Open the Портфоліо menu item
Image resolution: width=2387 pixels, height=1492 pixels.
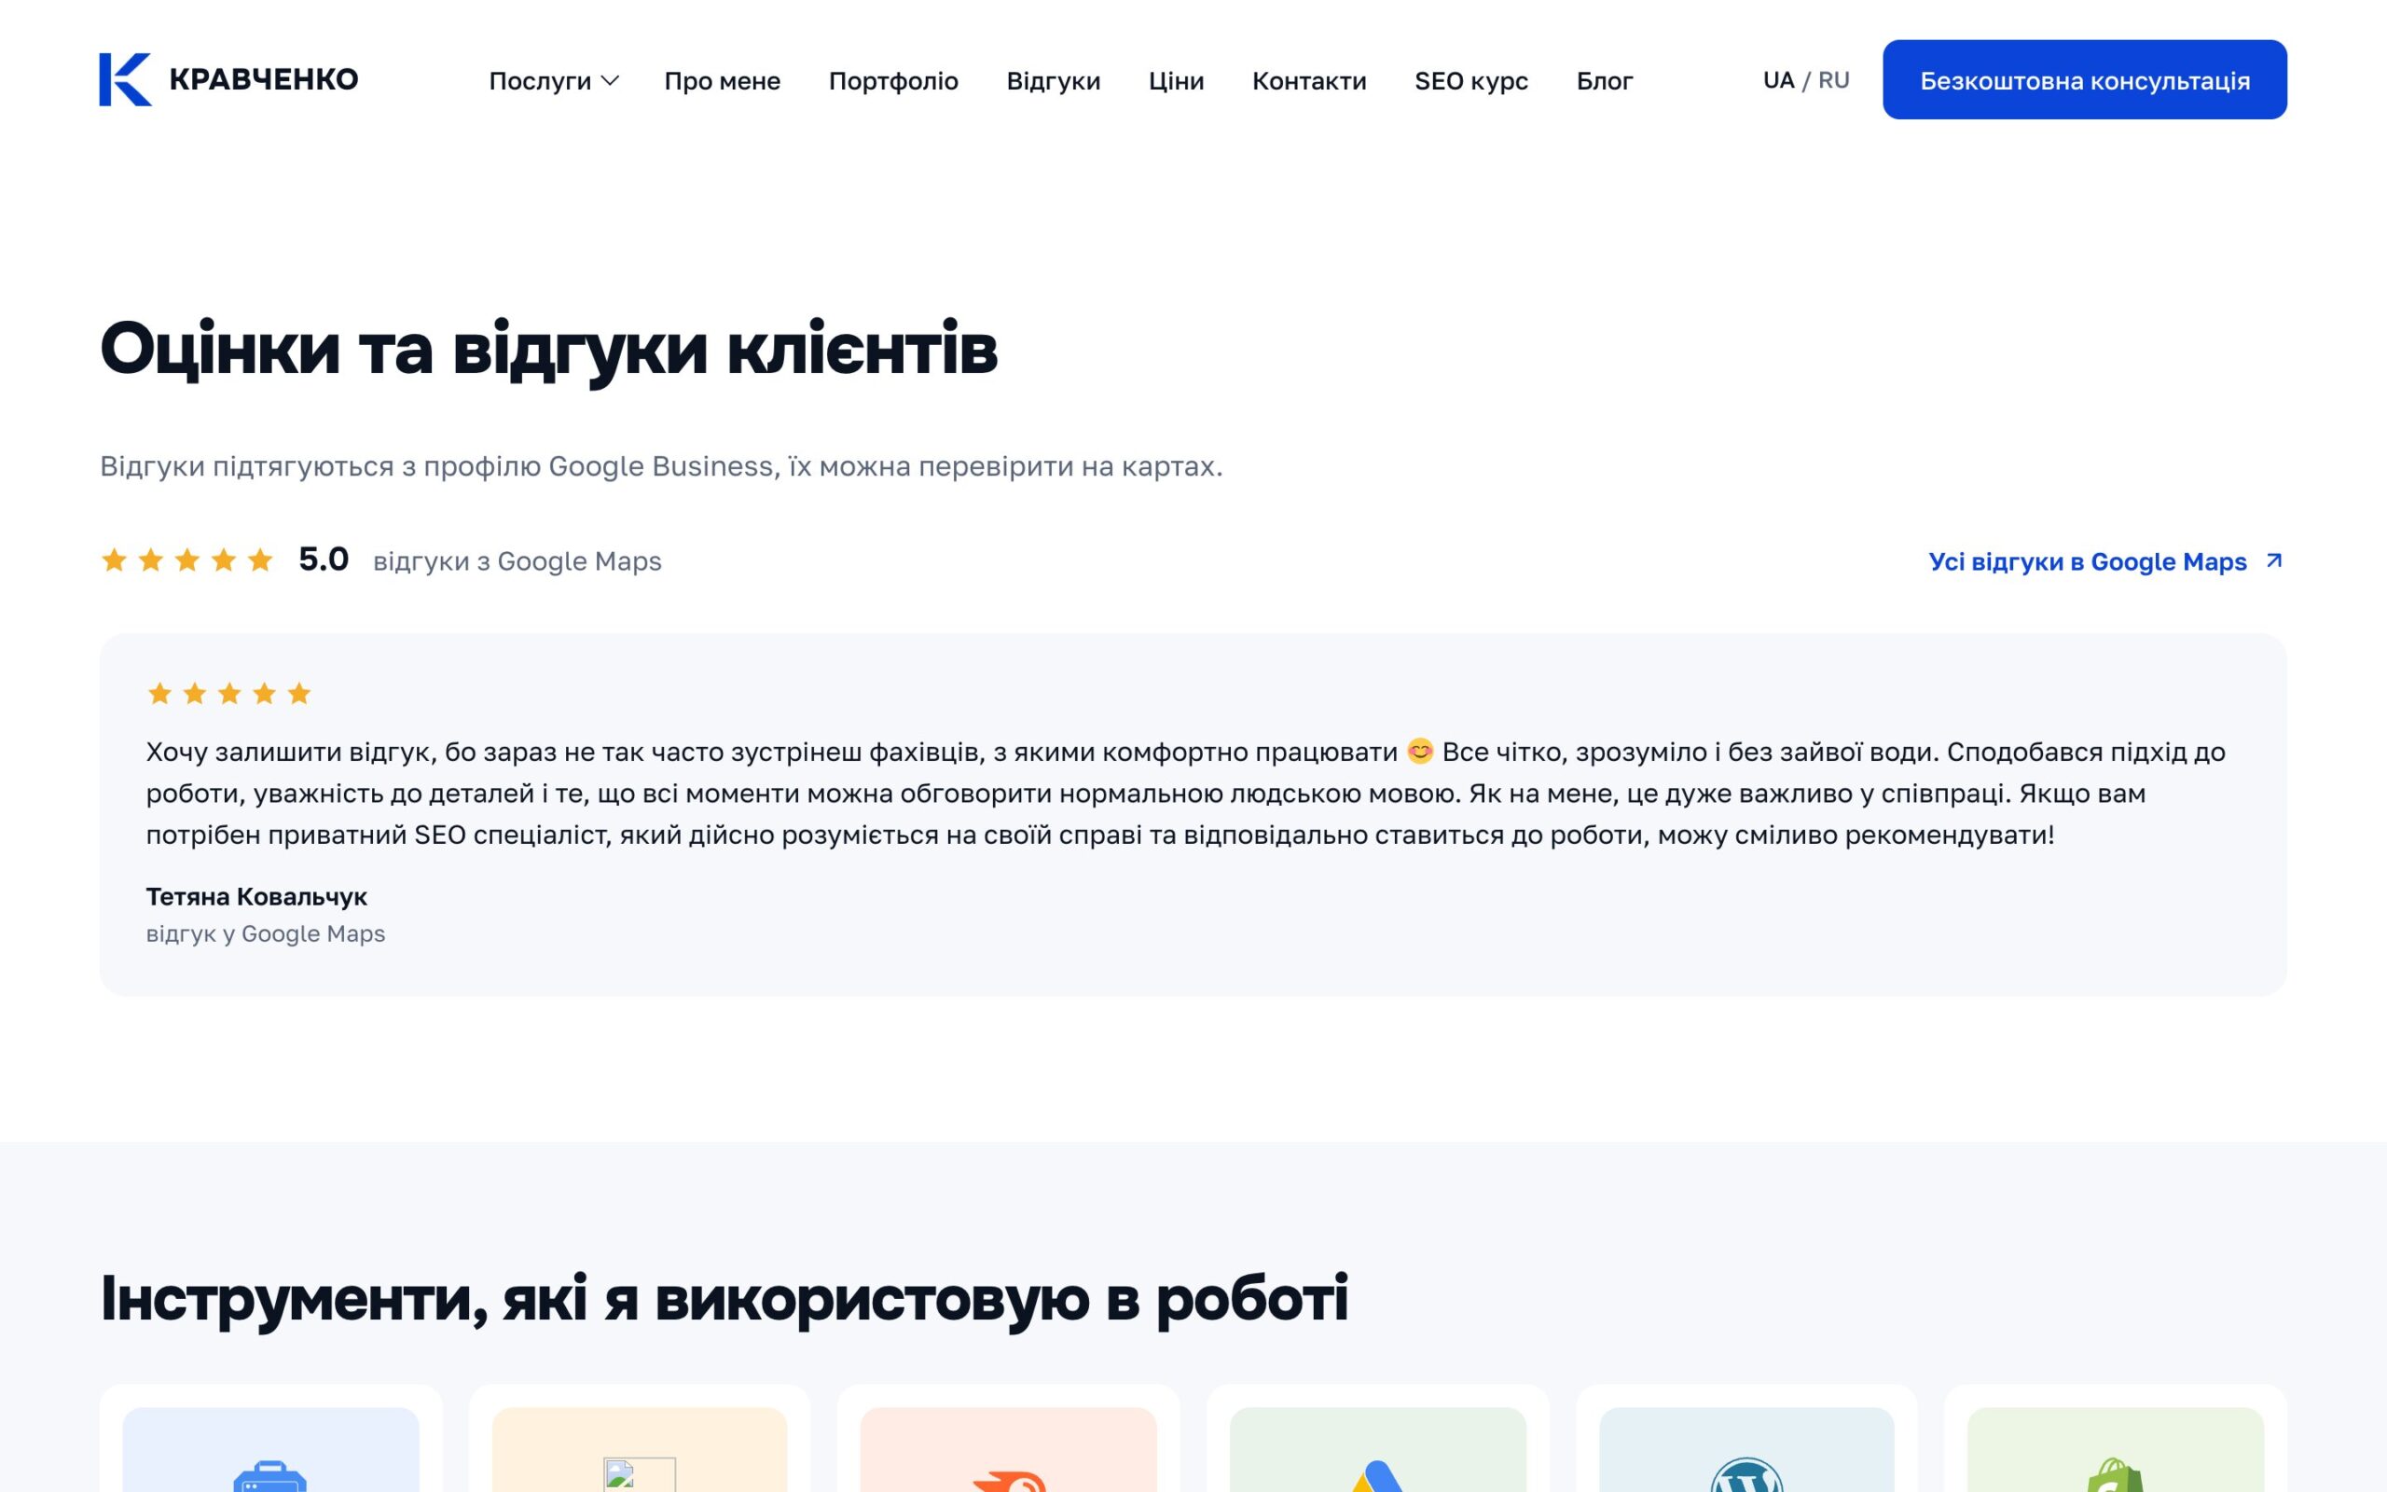tap(893, 81)
